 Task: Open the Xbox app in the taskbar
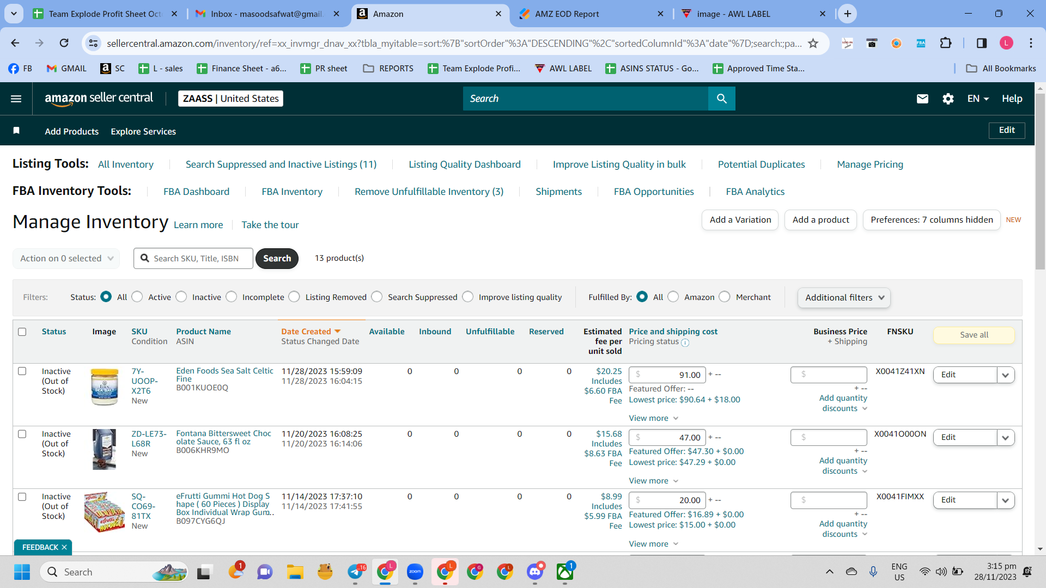pos(565,572)
